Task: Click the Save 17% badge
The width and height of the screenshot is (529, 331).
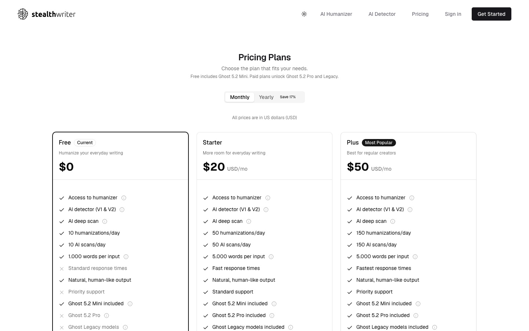Action: click(x=288, y=97)
